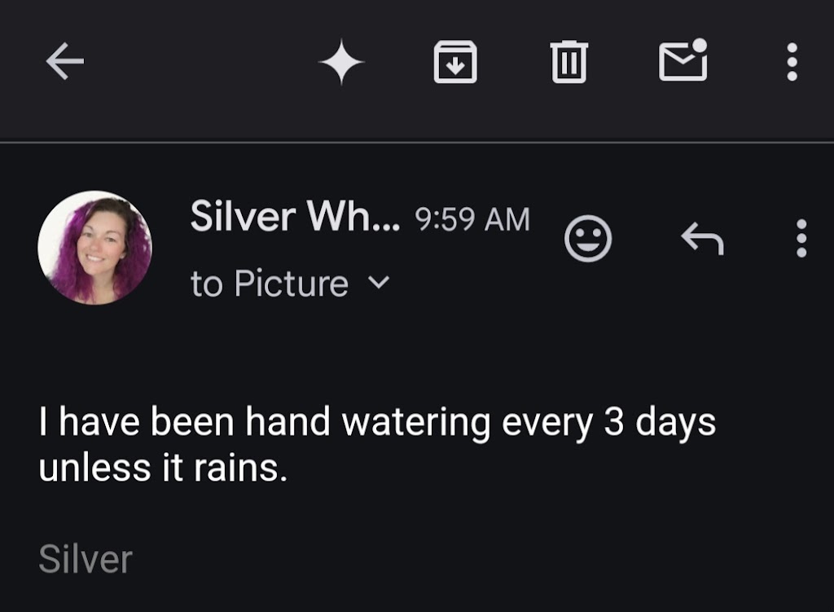
Task: Mark the email as unread
Action: (x=683, y=60)
